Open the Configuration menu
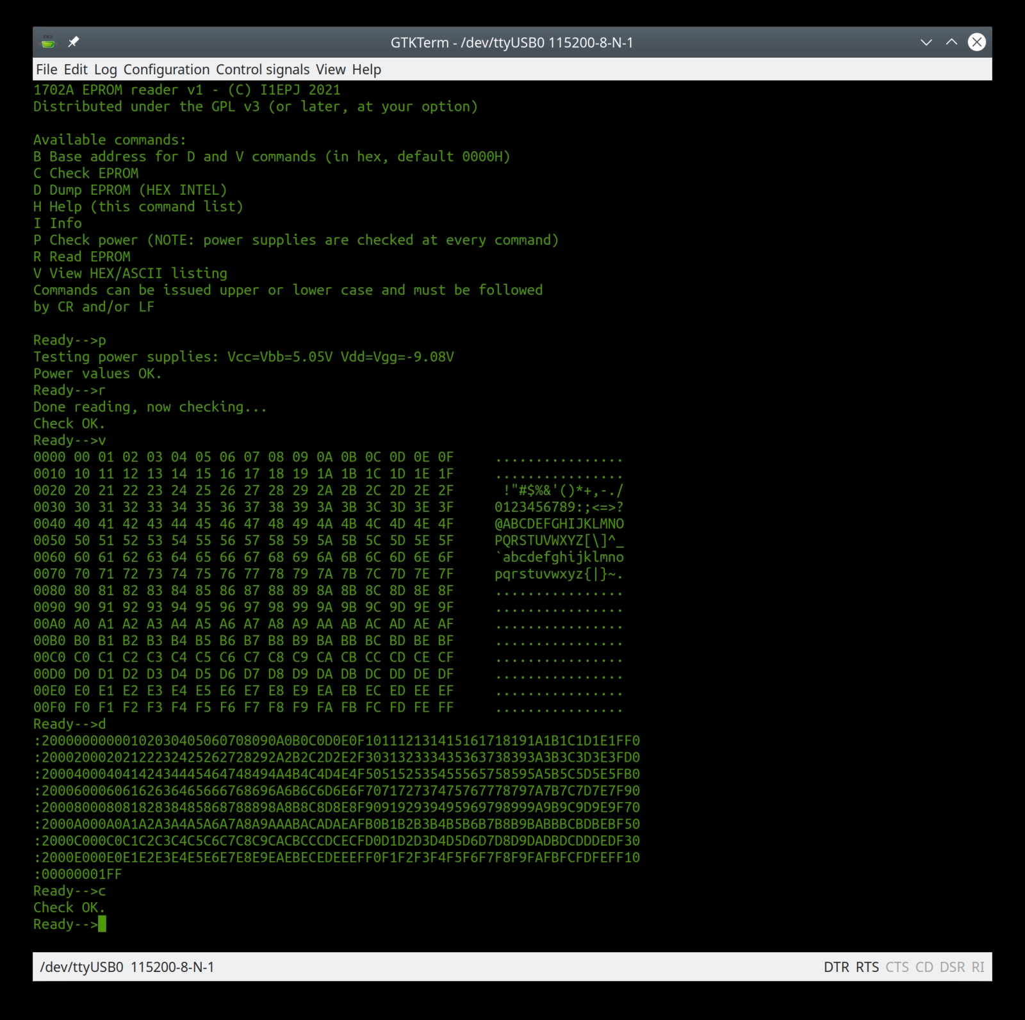Viewport: 1025px width, 1020px height. tap(167, 69)
